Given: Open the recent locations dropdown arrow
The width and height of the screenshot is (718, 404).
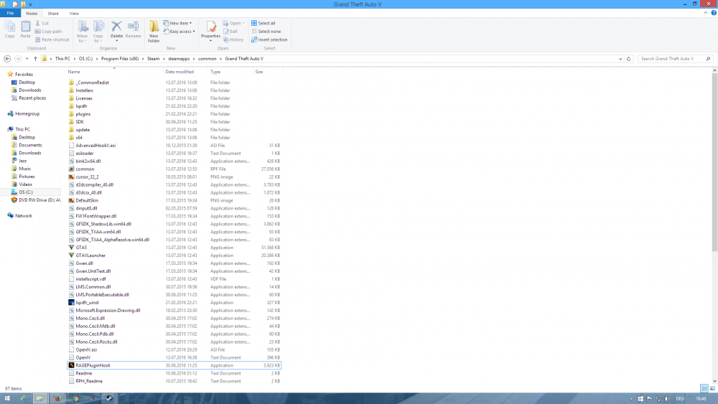Looking at the screenshot, I should pos(27,59).
